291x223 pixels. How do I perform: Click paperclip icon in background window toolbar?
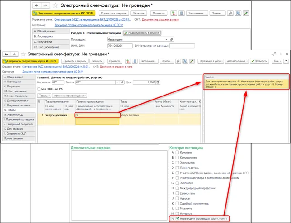click(230, 13)
